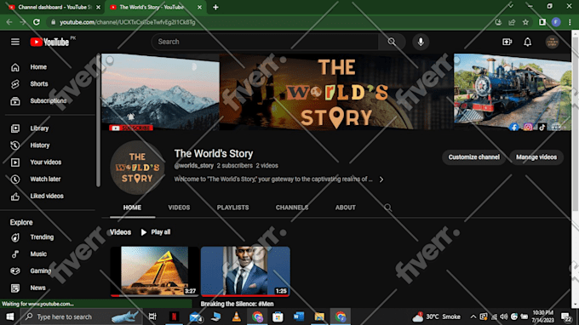Viewport: 579px width, 325px height.
Task: Switch to the HOME channel tab
Action: point(132,208)
